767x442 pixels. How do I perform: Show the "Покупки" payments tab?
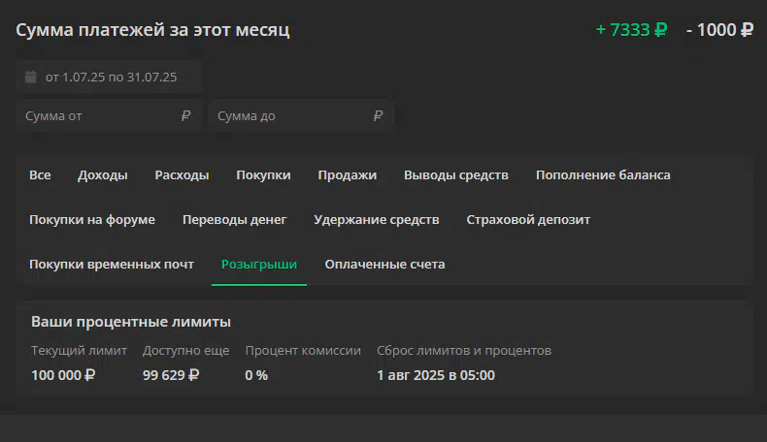pyautogui.click(x=263, y=174)
